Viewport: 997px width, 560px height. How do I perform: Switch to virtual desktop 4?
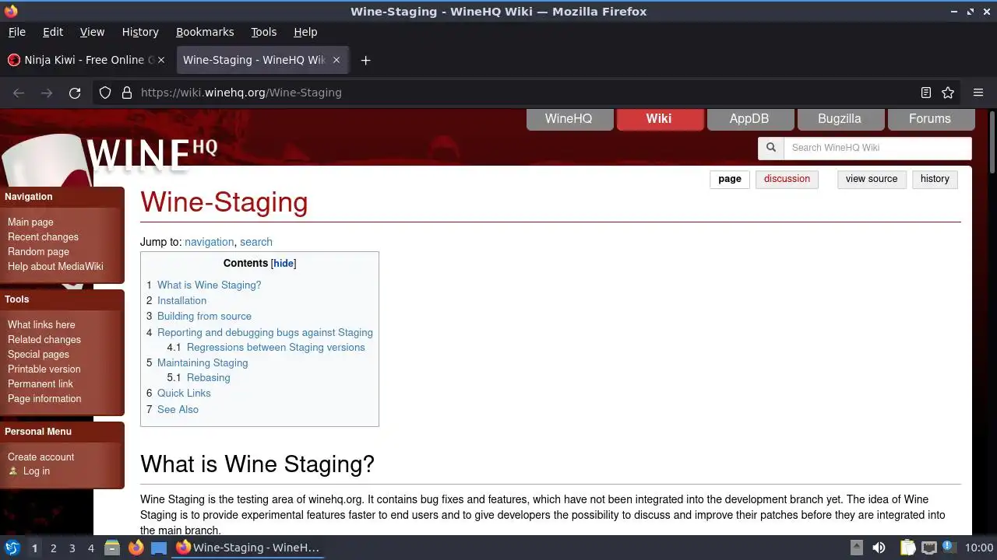pyautogui.click(x=90, y=548)
